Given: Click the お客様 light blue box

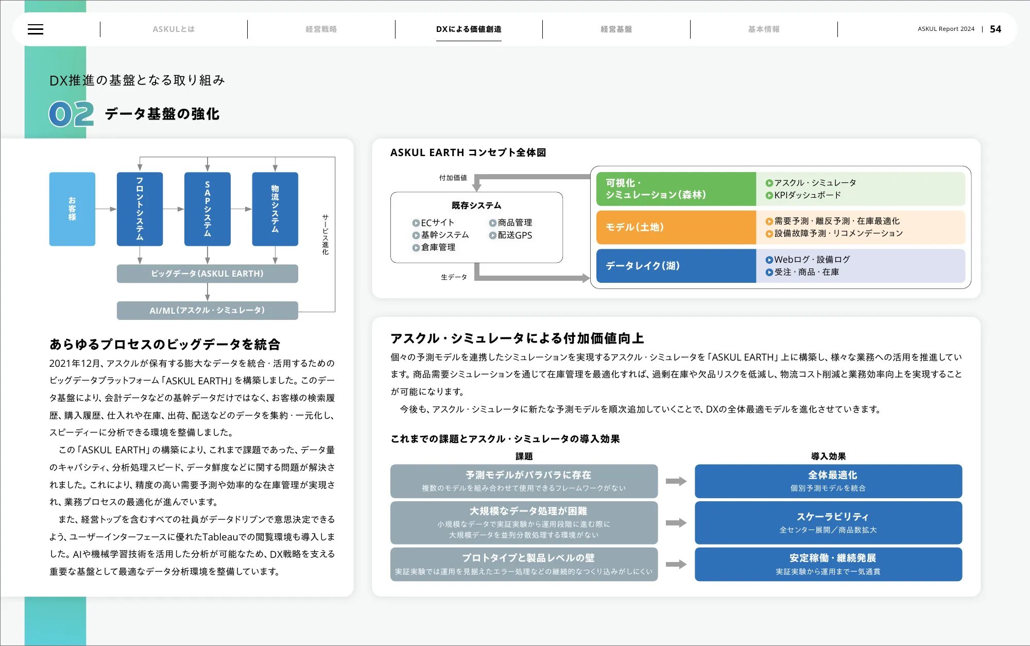Looking at the screenshot, I should pos(72,209).
